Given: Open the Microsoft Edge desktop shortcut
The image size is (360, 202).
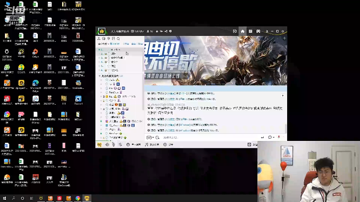Looking at the screenshot, I should [36, 86].
